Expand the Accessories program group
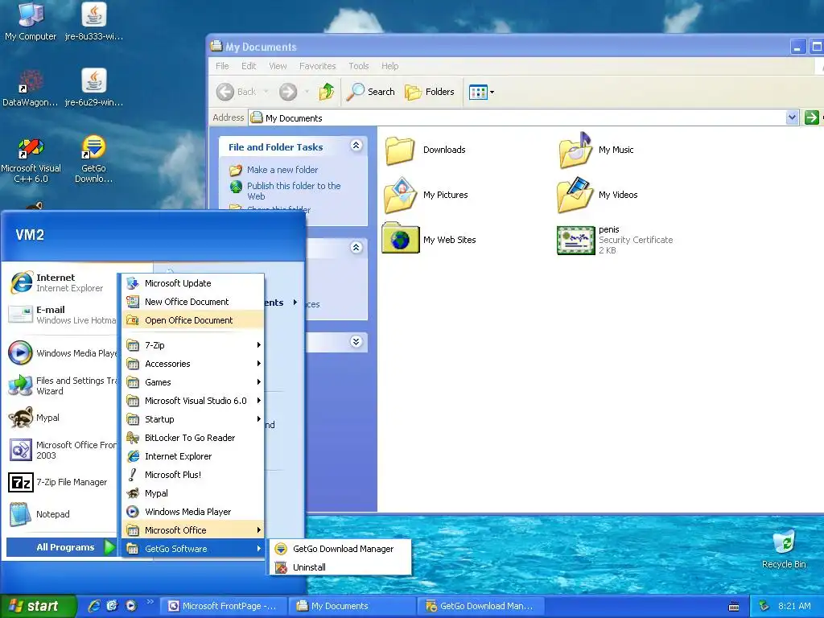The height and width of the screenshot is (618, 824). click(x=193, y=364)
